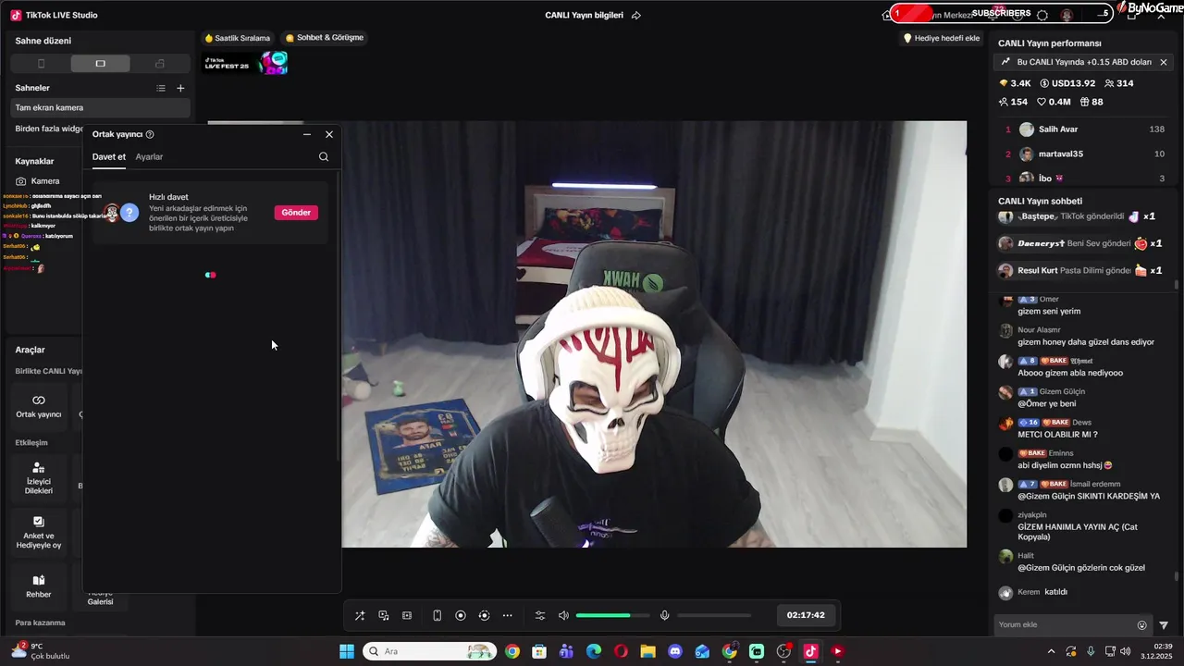Click the Gönder button for quick invite

pos(296,213)
